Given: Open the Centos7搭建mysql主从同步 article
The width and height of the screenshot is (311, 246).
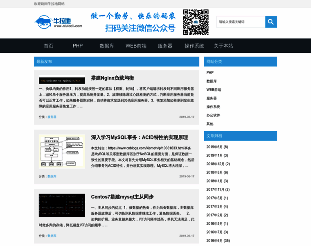Looking at the screenshot, I should (122, 197).
